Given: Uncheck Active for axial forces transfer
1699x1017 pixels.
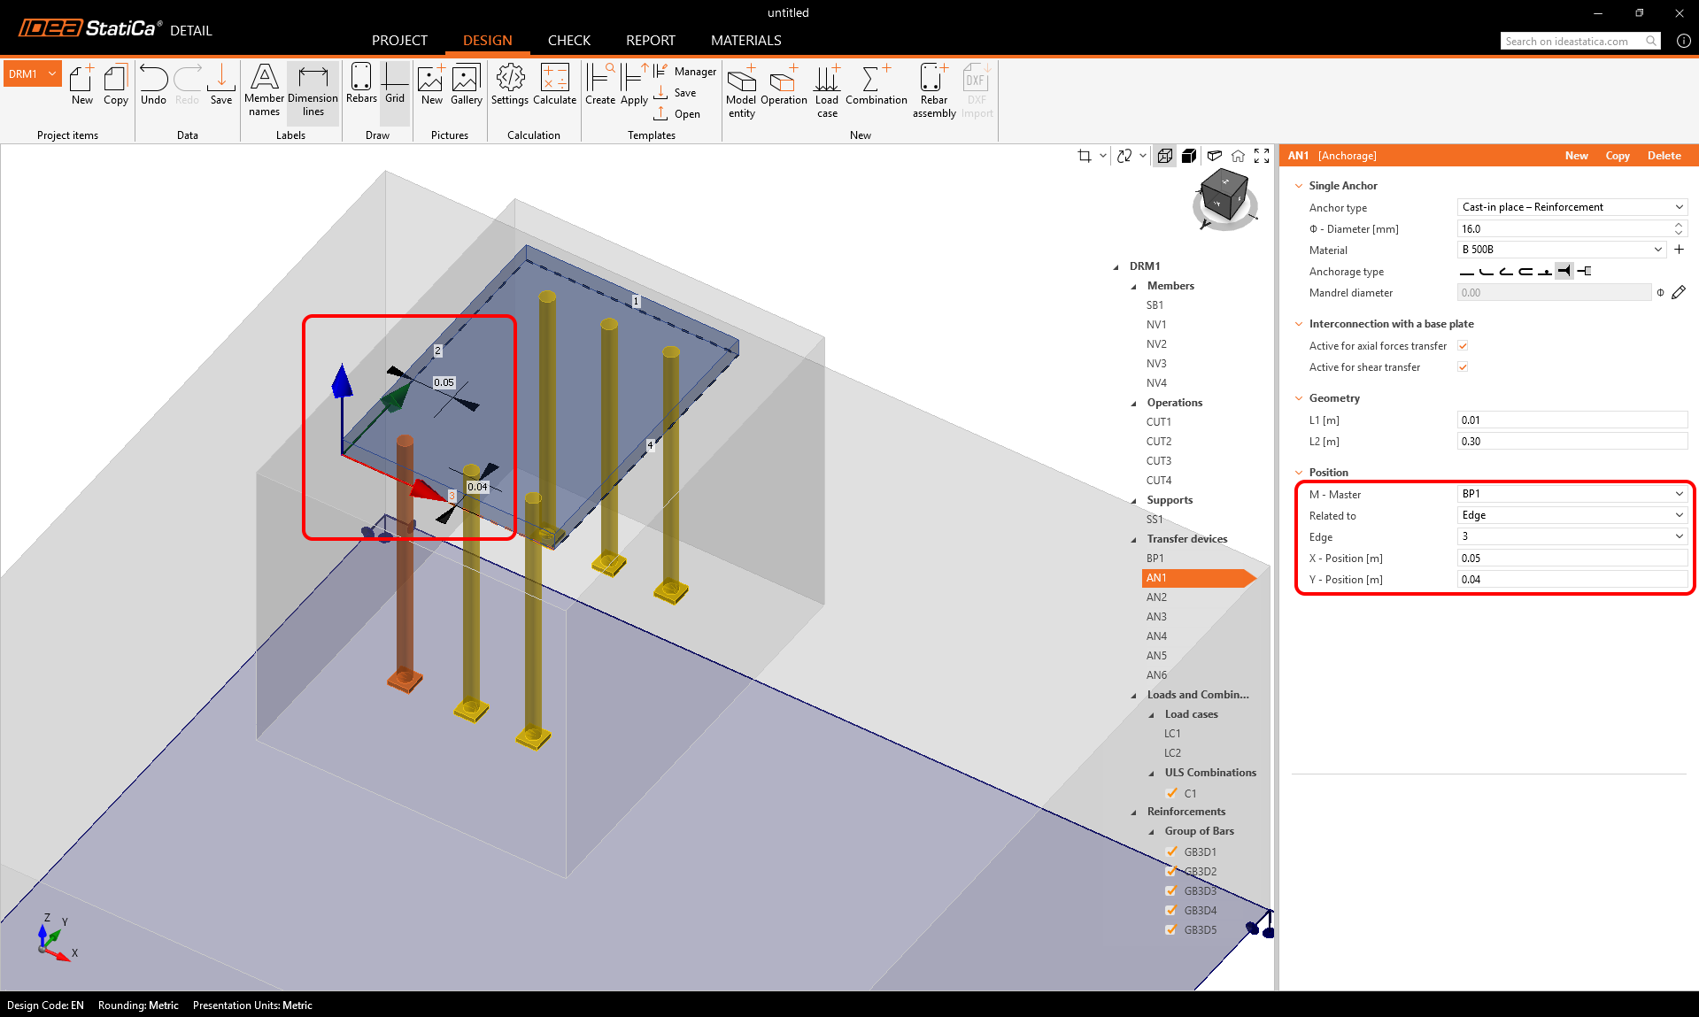Looking at the screenshot, I should pyautogui.click(x=1463, y=346).
